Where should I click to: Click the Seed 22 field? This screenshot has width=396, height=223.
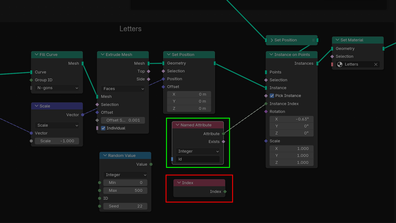tap(125, 206)
